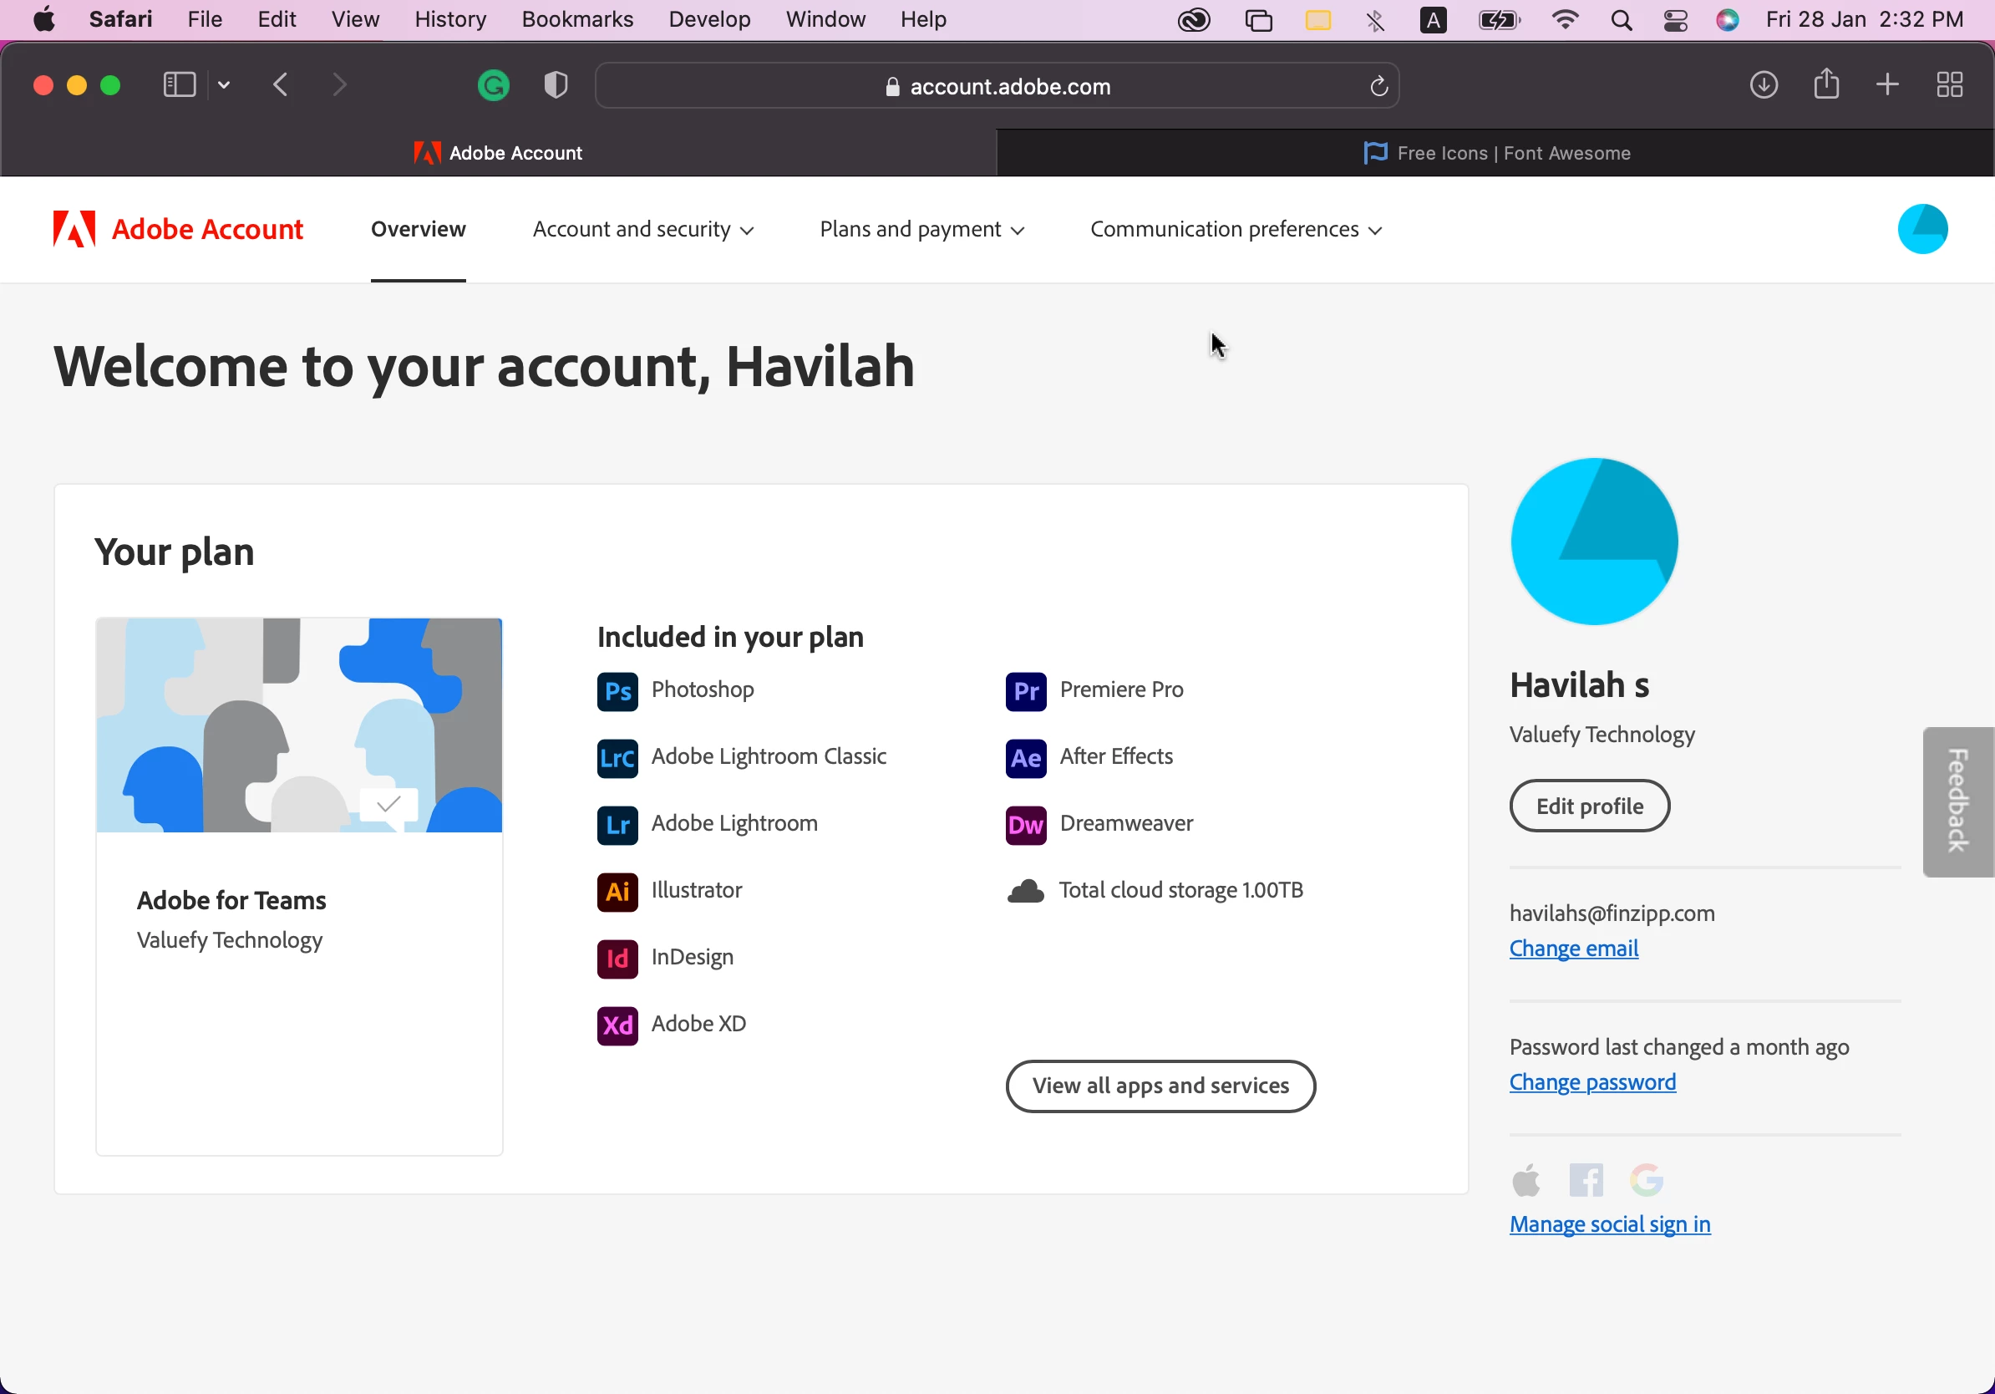Expand Account and security dropdown
The image size is (1995, 1394).
click(x=643, y=230)
